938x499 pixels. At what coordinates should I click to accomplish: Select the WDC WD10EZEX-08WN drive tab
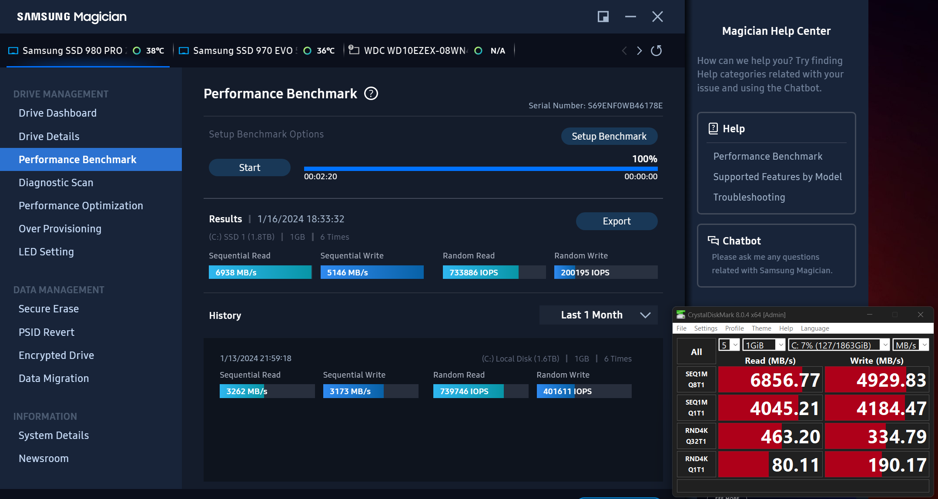tap(430, 51)
